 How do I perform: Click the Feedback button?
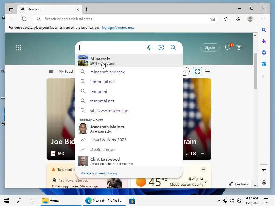click(x=239, y=184)
